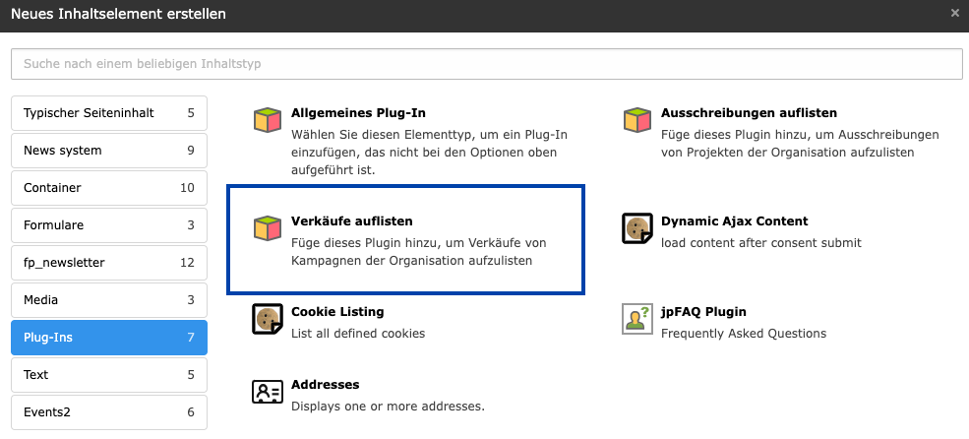Viewport: 969px width, 439px height.
Task: Switch to the Media tab
Action: coord(109,300)
